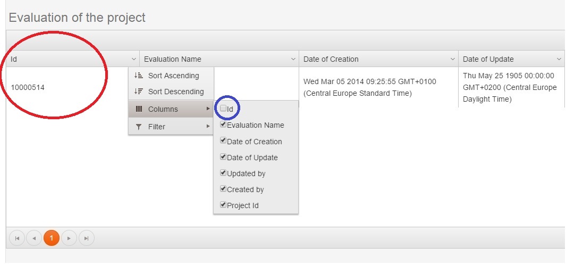
Task: Click the Columns icon in menu
Action: pos(139,109)
